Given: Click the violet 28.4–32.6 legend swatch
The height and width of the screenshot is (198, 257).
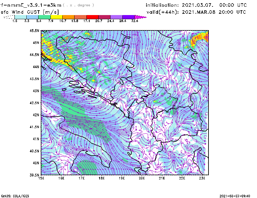Looking at the screenshot, I should tap(128, 17).
